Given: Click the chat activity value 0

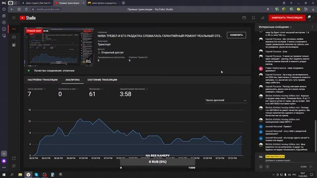Looking at the screenshot, I should click(60, 94).
